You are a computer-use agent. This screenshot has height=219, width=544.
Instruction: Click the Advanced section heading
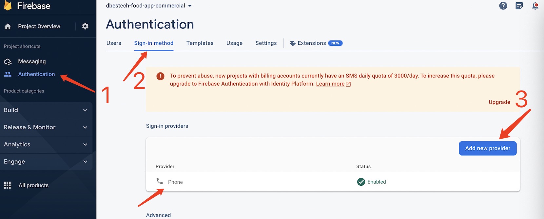[158, 215]
